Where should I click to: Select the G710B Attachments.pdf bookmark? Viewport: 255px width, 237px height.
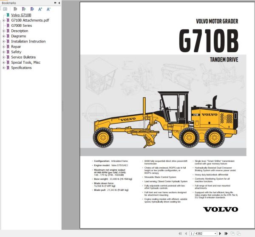30,20
